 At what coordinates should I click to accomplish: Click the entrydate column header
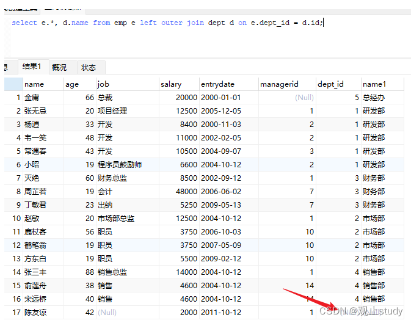[229, 84]
